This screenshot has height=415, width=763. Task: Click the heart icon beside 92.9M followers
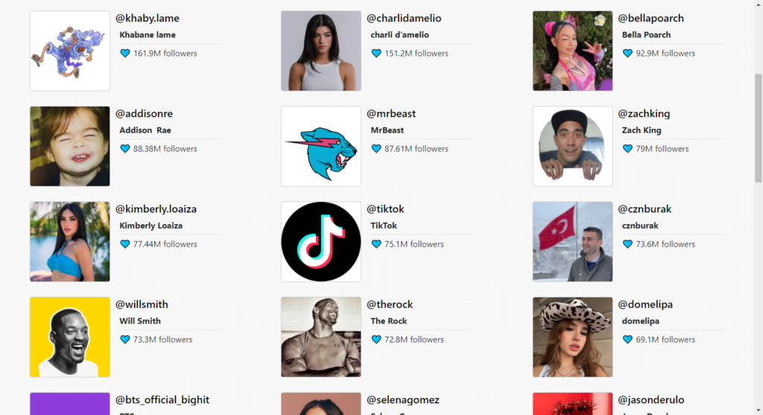[x=627, y=53]
